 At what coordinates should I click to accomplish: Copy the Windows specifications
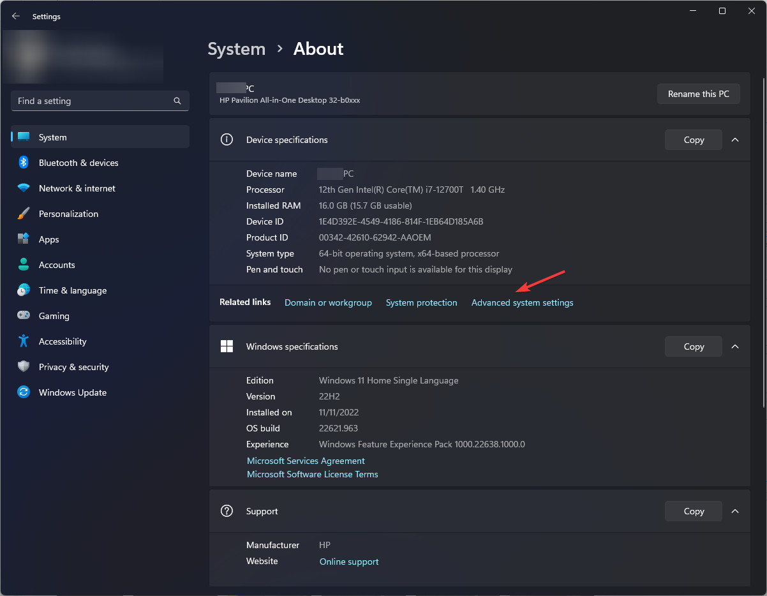694,346
